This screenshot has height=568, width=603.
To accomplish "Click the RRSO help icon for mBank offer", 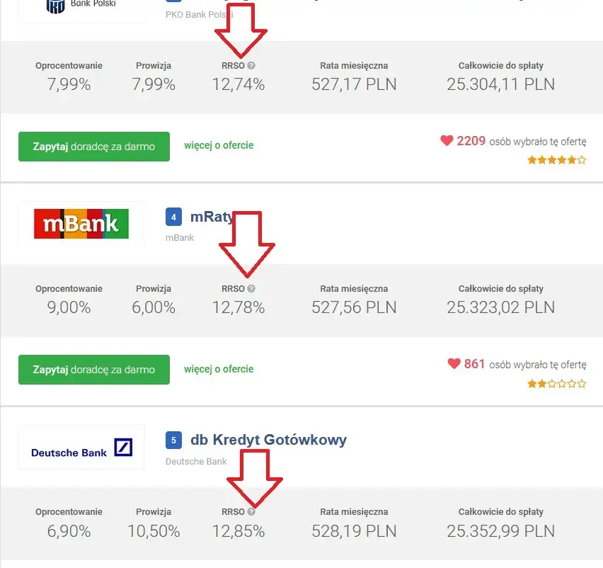I will [251, 289].
